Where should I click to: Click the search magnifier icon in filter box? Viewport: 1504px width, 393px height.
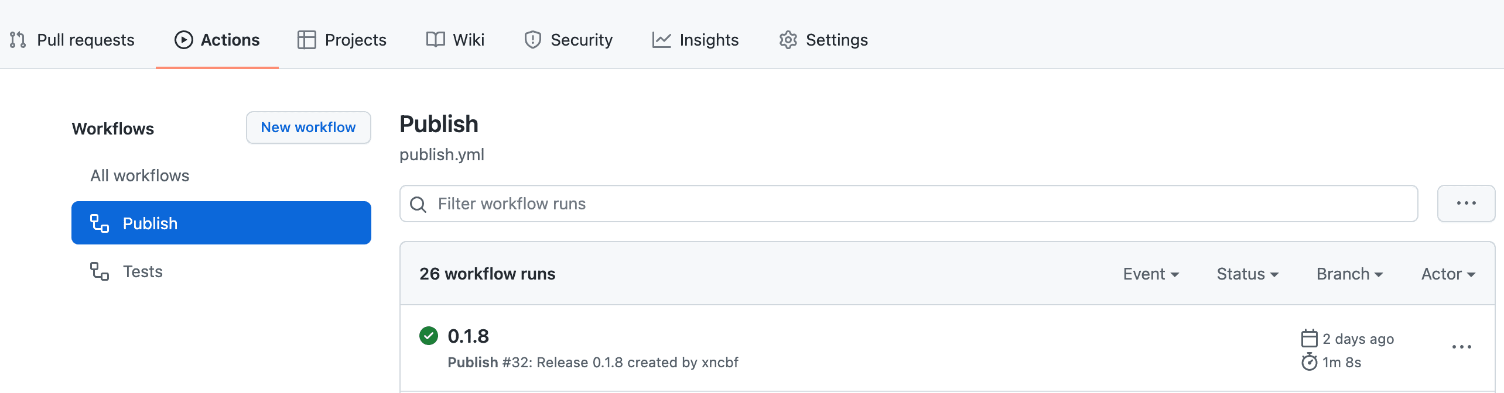[418, 204]
